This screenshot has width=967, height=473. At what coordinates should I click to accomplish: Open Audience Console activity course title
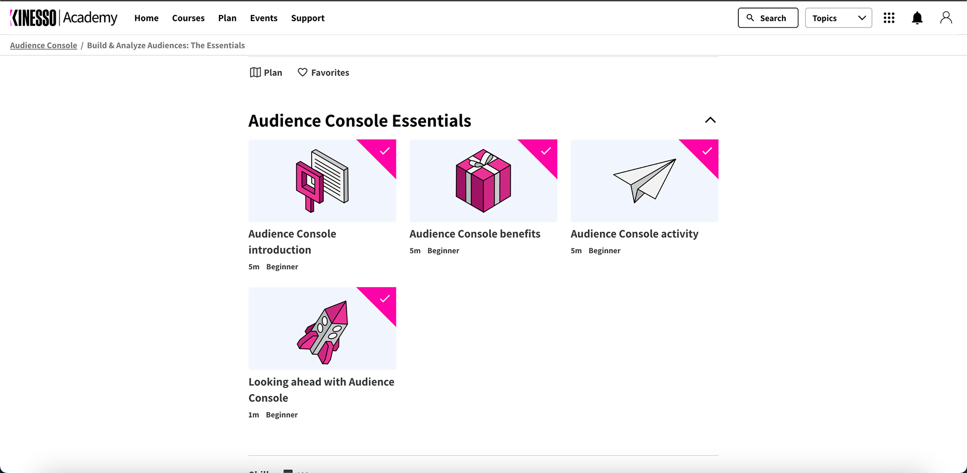[x=635, y=234]
